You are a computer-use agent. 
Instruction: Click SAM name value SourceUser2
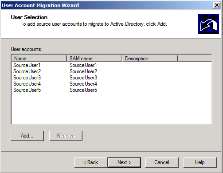83,71
